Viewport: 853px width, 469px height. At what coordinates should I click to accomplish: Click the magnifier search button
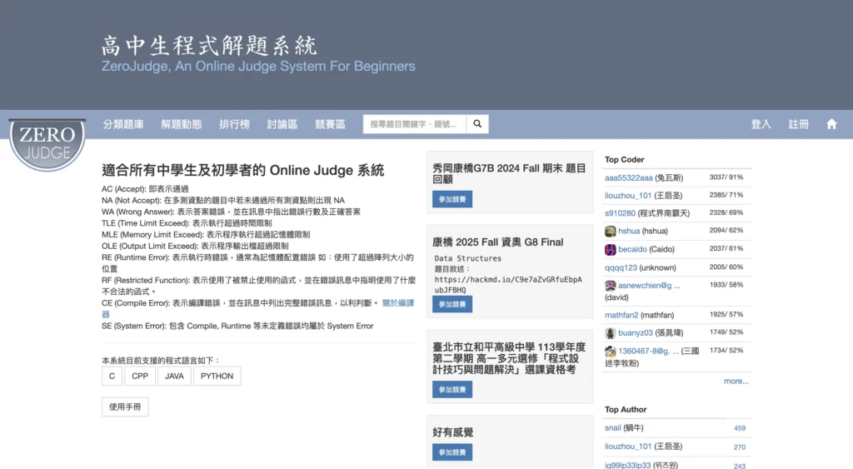477,124
